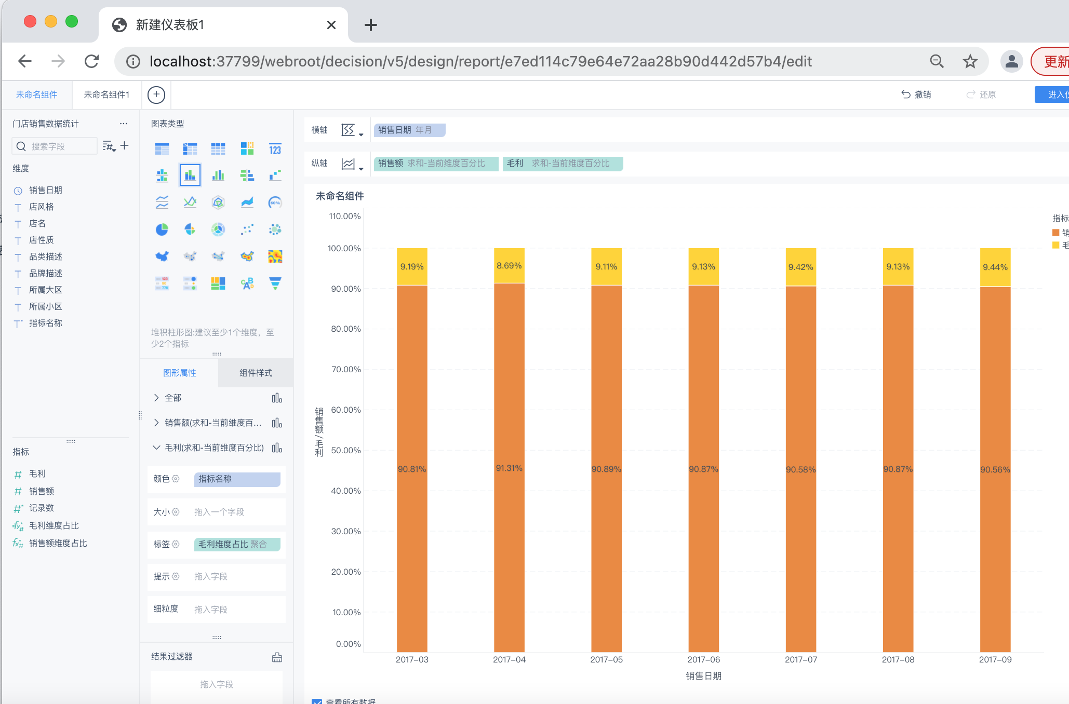Screen dimensions: 1069x704
Task: Click the orange 90.81% bar for 2017-03
Action: (412, 469)
